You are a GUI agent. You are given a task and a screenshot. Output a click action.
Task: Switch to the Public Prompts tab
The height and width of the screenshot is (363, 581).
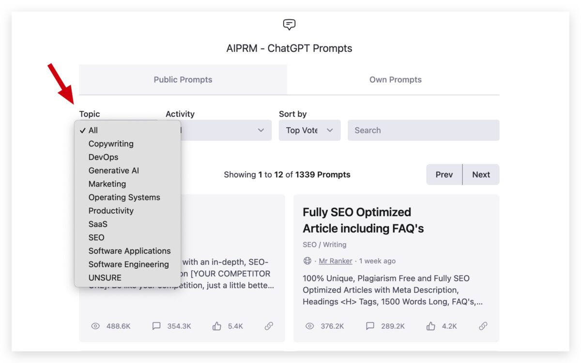click(183, 80)
